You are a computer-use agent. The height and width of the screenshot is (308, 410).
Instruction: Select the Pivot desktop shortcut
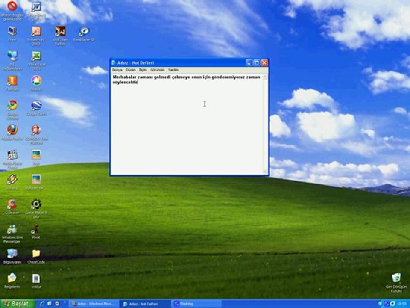[36, 231]
